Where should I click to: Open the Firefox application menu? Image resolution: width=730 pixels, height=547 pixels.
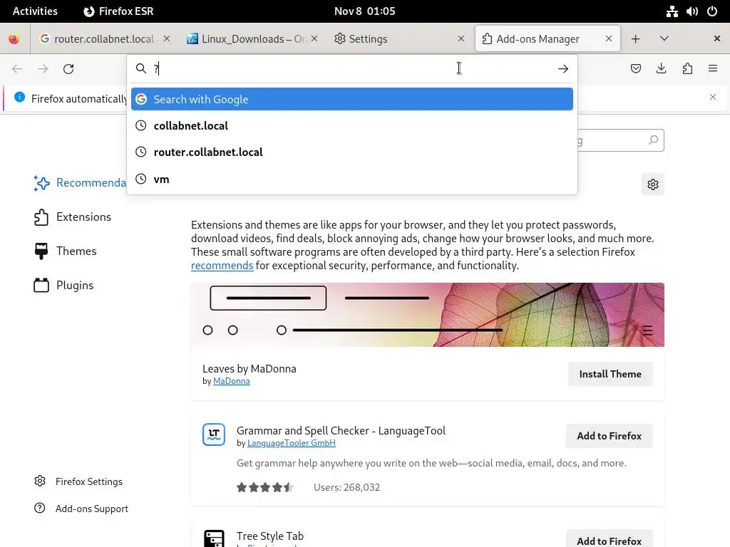point(713,69)
